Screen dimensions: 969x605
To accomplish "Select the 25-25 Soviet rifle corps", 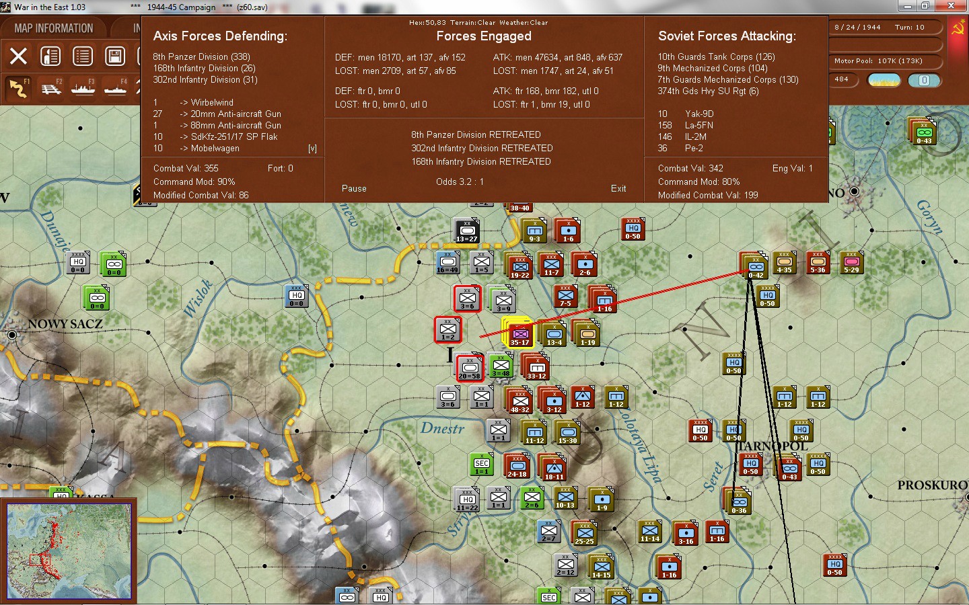I will point(584,533).
